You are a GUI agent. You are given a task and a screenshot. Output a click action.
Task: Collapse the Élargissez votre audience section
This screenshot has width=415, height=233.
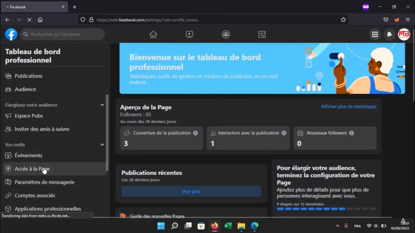(102, 105)
